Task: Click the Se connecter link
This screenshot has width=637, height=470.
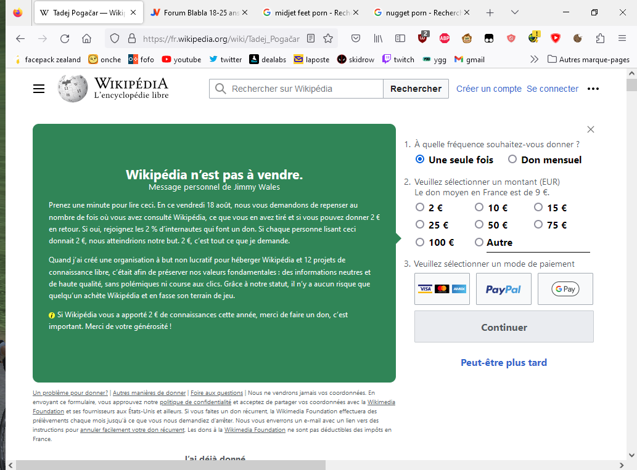Action: pos(553,89)
